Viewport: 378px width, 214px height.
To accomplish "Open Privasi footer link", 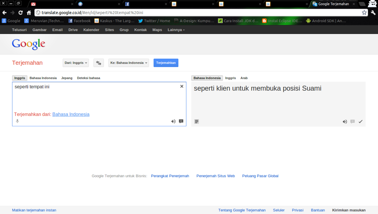I will (298, 210).
